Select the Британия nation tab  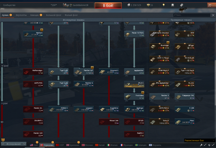click(x=73, y=145)
